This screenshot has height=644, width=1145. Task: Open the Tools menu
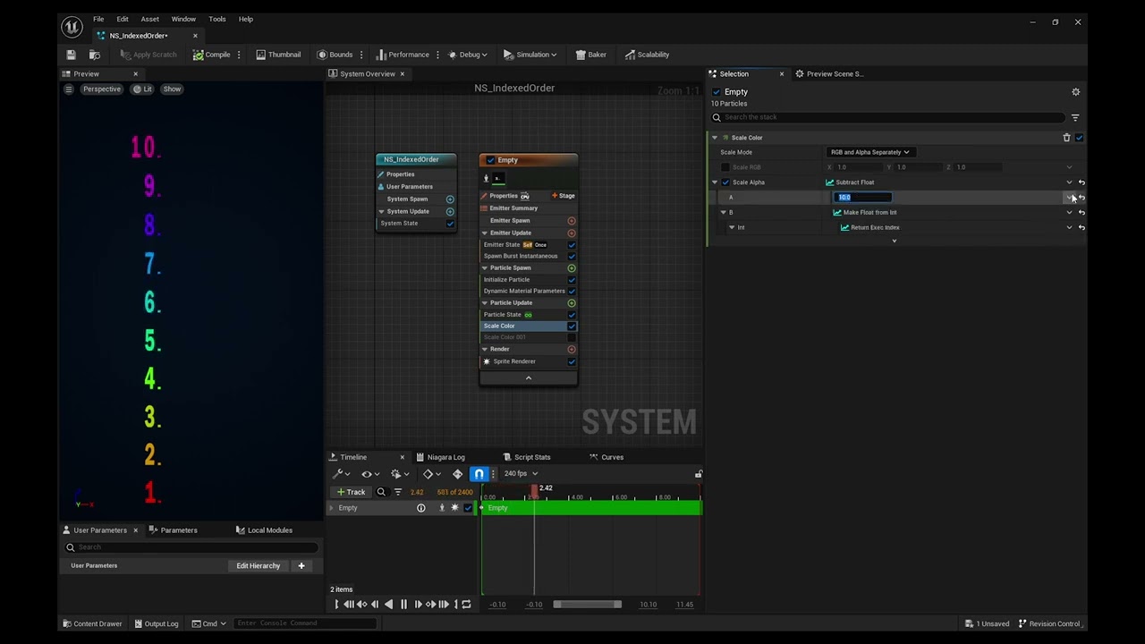click(x=217, y=19)
